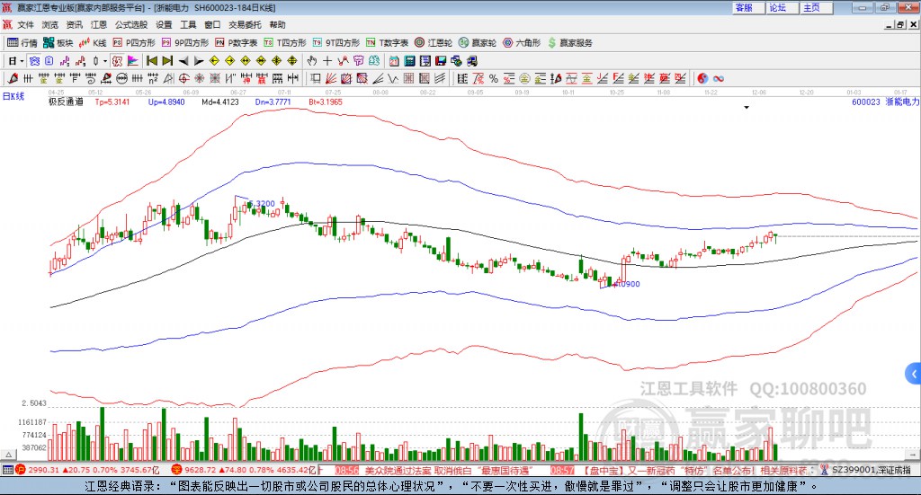This screenshot has width=921, height=495.
Task: Click the Bt=3.1965 value
Action: pyautogui.click(x=326, y=102)
